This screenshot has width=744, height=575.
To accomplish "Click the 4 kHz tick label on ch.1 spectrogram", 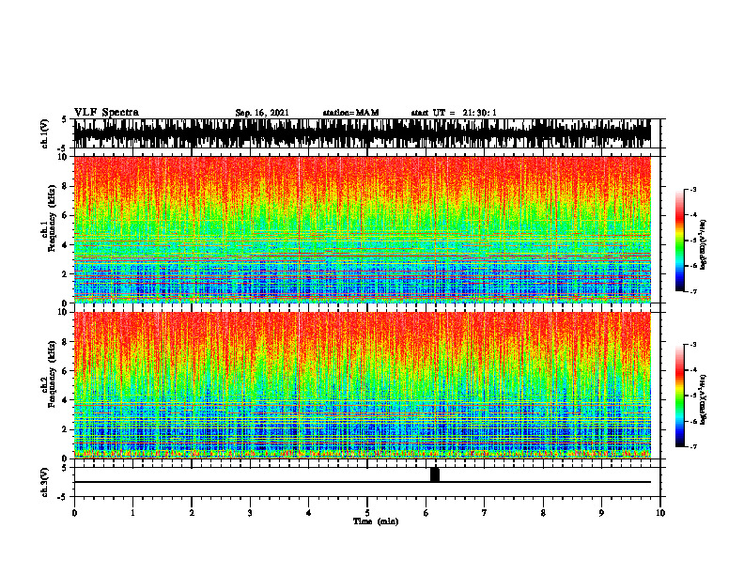I will pos(66,245).
